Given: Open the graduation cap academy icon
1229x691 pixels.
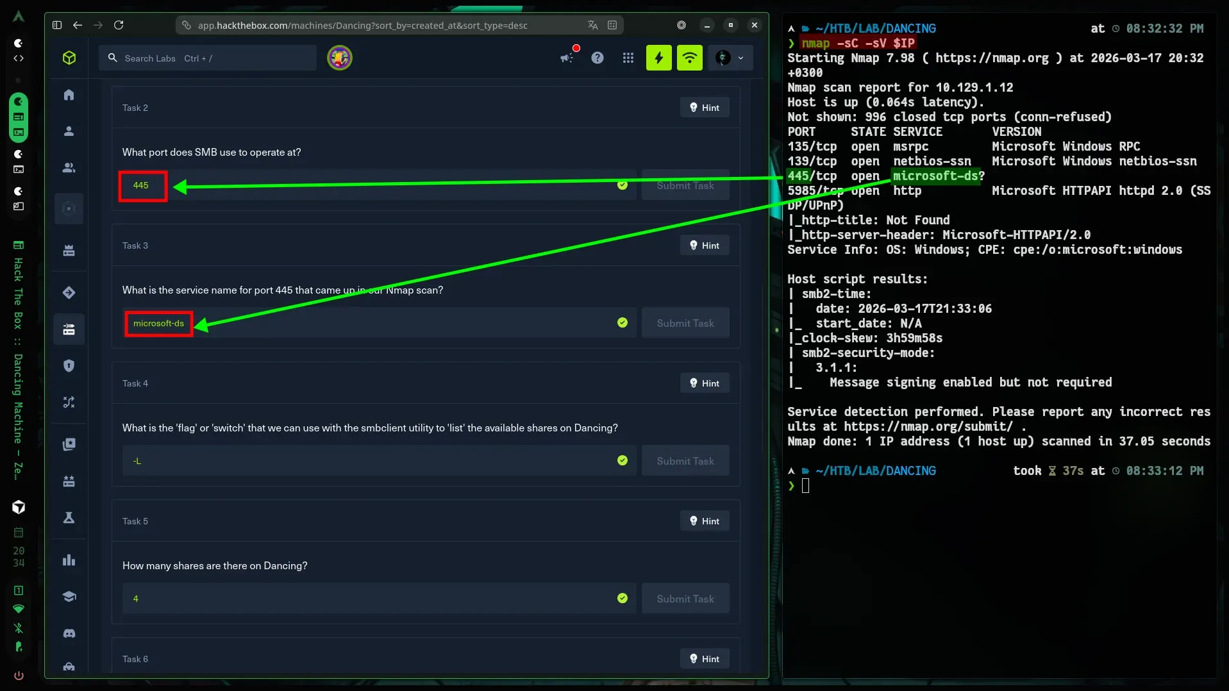Looking at the screenshot, I should click(x=69, y=597).
